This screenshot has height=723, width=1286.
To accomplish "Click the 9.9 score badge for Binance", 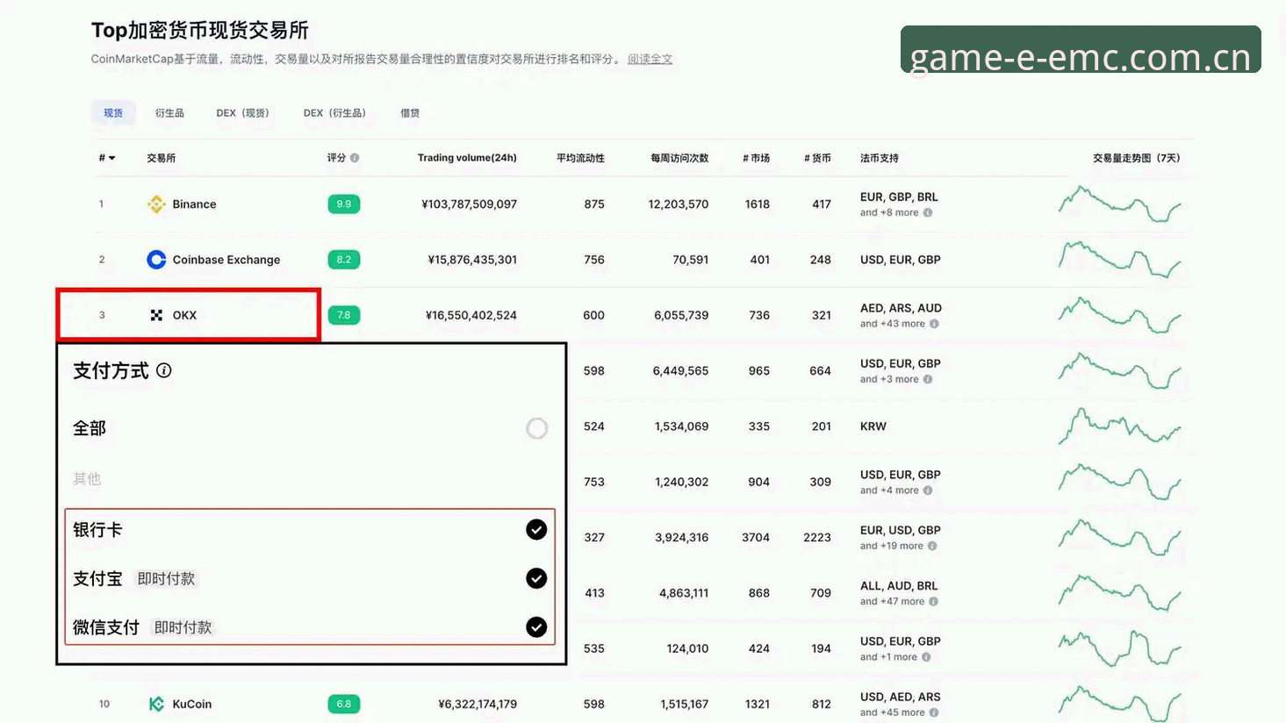I will tap(344, 204).
